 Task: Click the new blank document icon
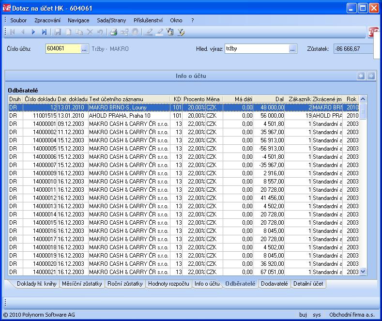coord(69,32)
